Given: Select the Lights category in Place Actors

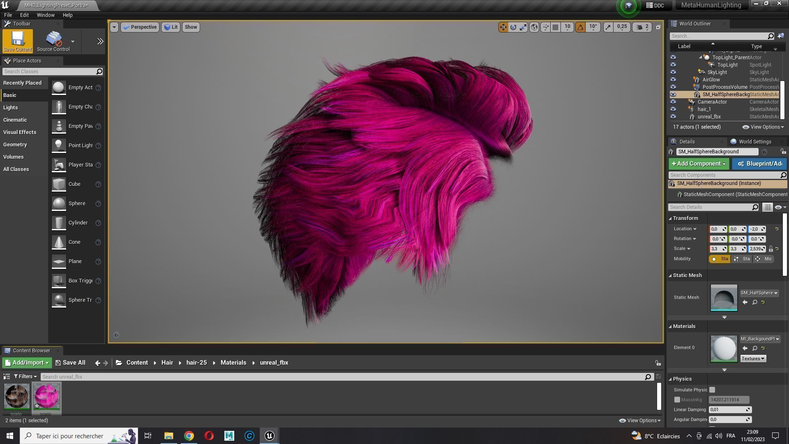Looking at the screenshot, I should coord(11,108).
